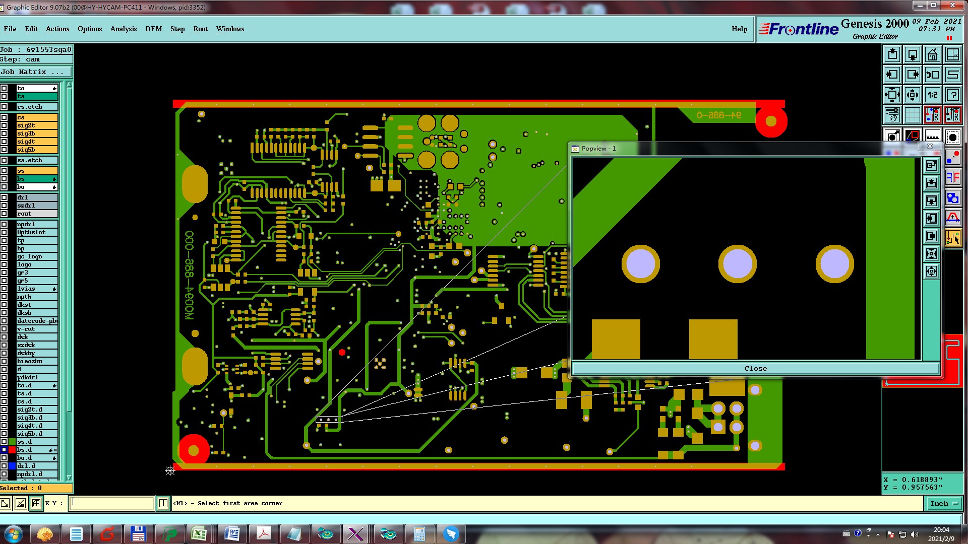The width and height of the screenshot is (968, 544).
Task: Open the Windows menu
Action: point(230,29)
